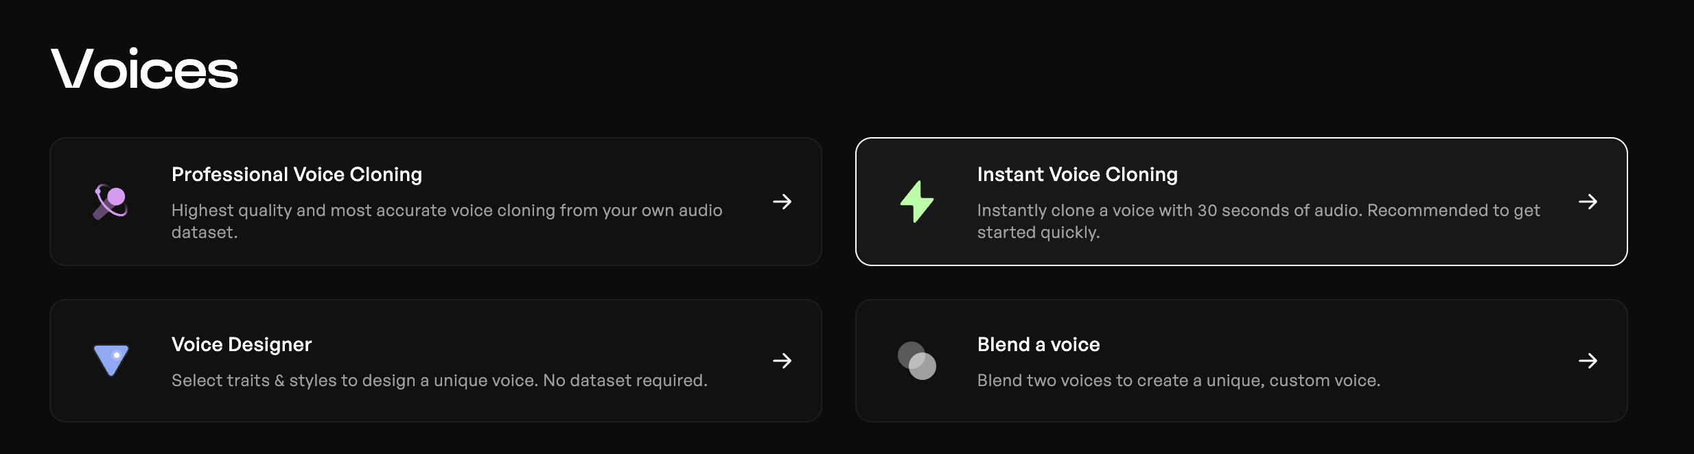
Task: Click the purple microphone Professional Voice Cloning icon
Action: (x=111, y=202)
